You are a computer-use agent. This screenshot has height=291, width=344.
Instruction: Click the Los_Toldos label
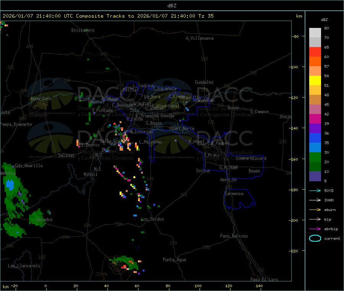point(152,219)
